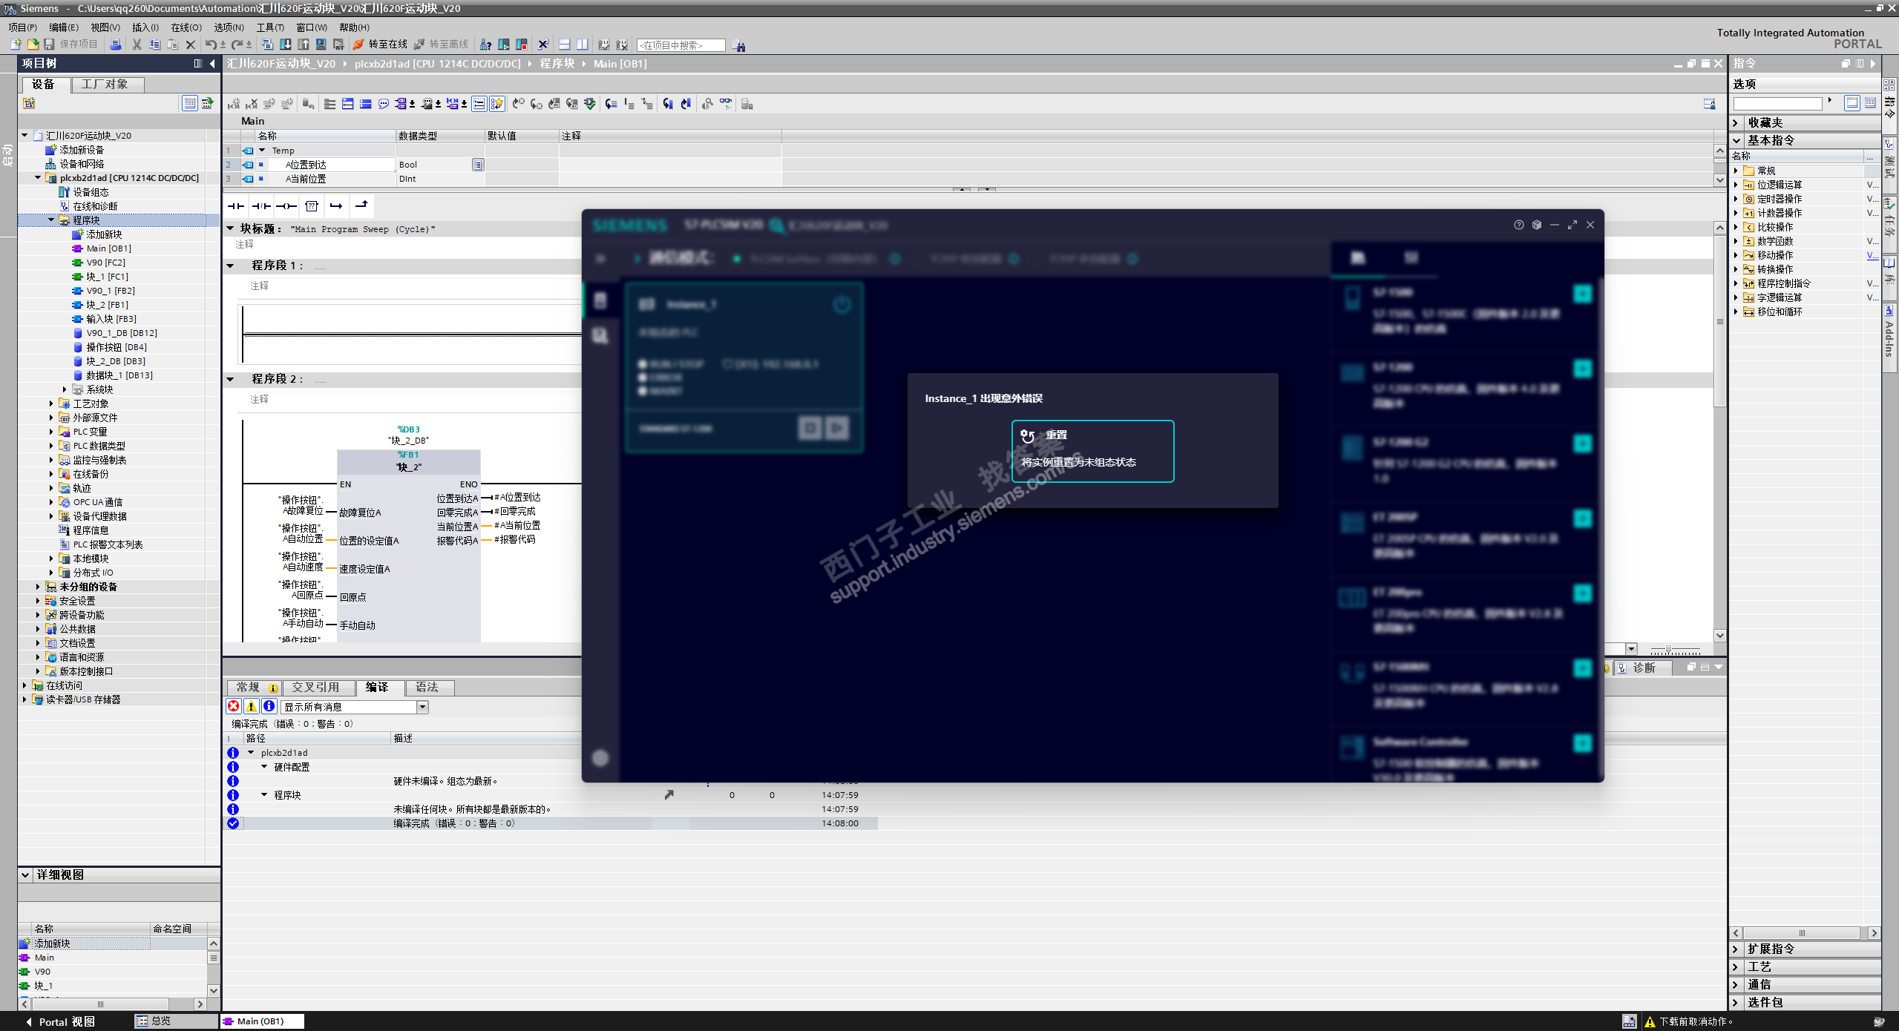
Task: Click the download to device toolbar icon
Action: click(x=286, y=45)
